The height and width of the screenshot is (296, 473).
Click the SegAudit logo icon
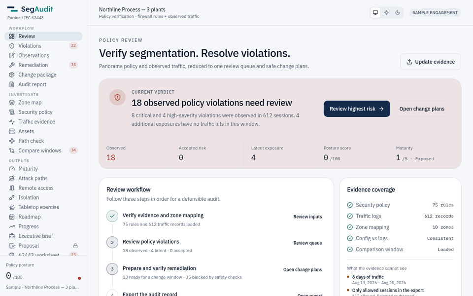click(12, 9)
